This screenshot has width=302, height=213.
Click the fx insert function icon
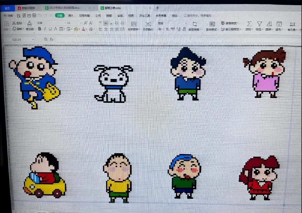pos(51,39)
